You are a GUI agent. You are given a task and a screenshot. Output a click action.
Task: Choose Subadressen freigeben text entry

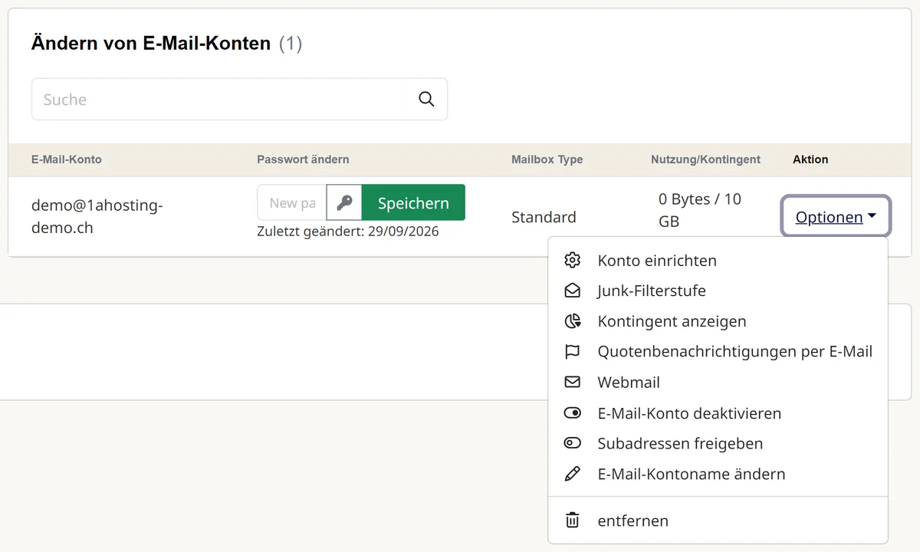coord(680,444)
